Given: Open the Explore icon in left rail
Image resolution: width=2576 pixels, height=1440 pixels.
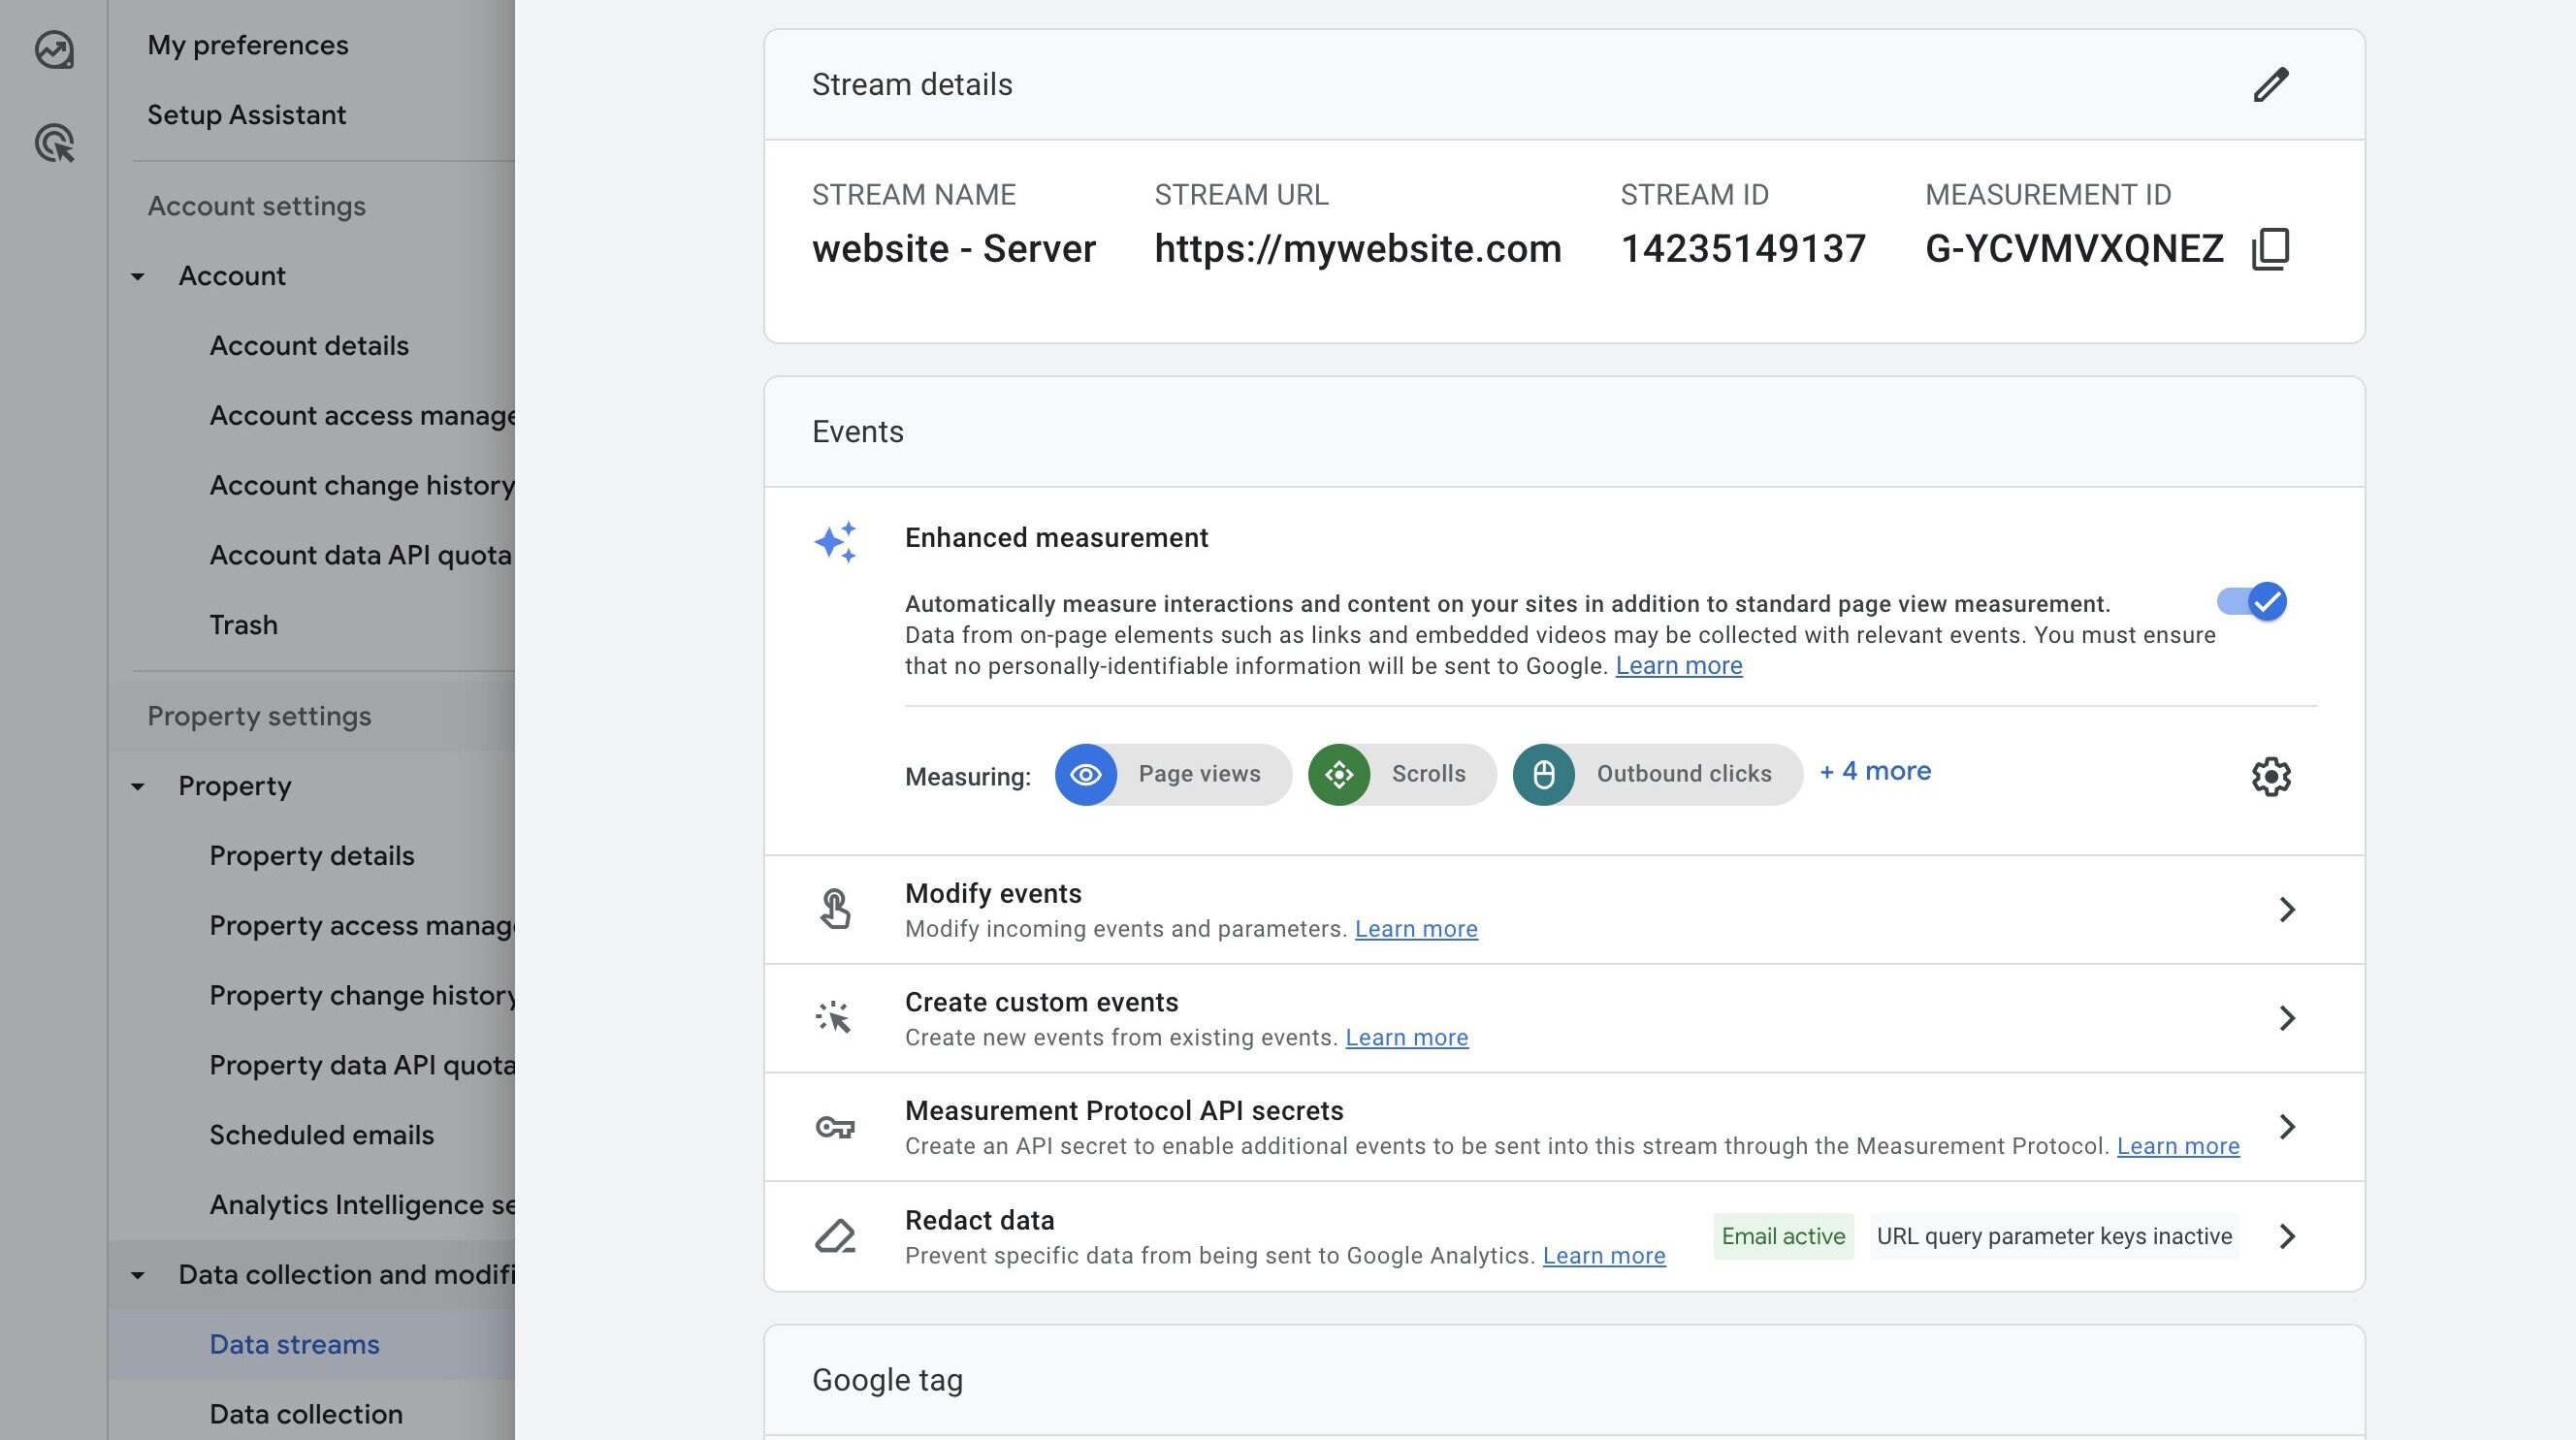Looking at the screenshot, I should pos(54,49).
